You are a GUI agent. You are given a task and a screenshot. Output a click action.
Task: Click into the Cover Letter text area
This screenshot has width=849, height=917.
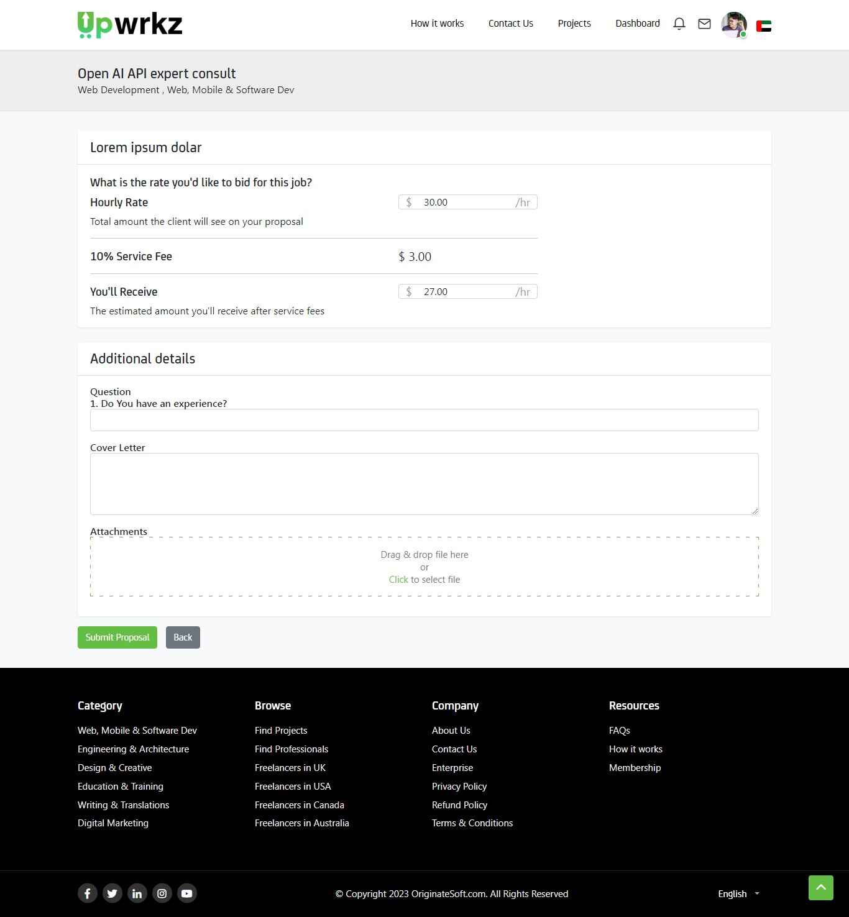click(424, 483)
